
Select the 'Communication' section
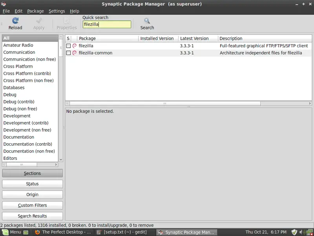tap(30, 52)
